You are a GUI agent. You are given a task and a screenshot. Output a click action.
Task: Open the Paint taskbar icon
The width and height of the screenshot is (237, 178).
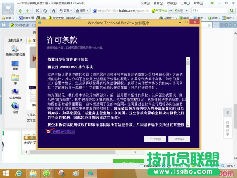coord(76,173)
